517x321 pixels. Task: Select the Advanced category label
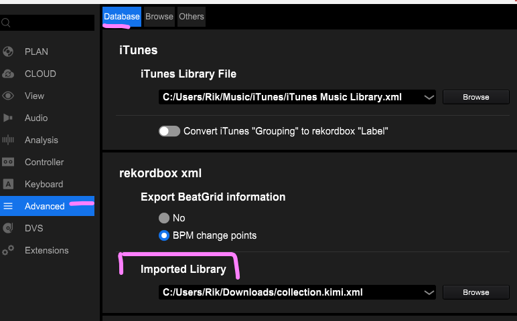click(x=44, y=206)
